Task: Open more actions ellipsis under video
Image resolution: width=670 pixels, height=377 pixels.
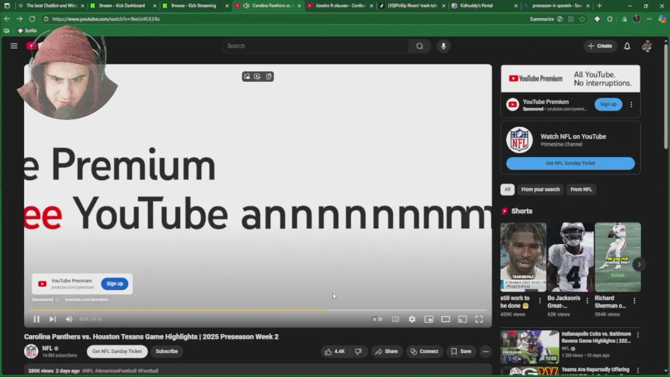Action: pos(486,351)
